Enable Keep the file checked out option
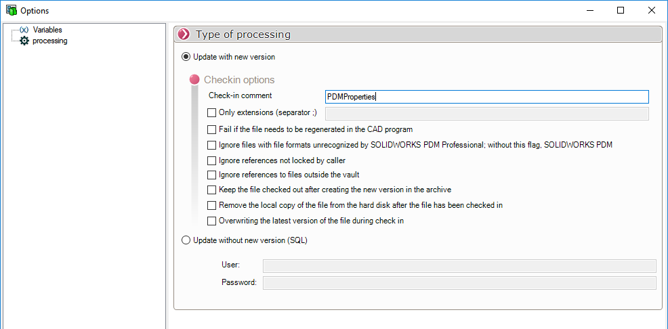 pos(212,190)
